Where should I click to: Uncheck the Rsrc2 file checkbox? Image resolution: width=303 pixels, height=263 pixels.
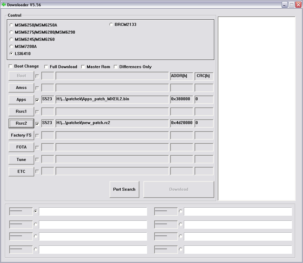(37, 124)
